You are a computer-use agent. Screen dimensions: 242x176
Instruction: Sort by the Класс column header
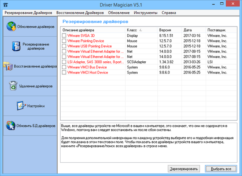pyautogui.click(x=141, y=30)
